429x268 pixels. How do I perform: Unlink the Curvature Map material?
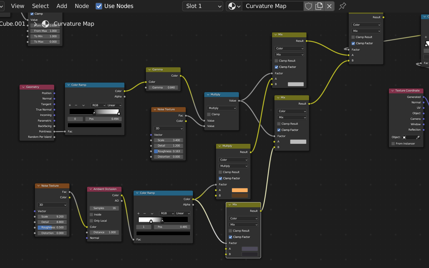[329, 6]
